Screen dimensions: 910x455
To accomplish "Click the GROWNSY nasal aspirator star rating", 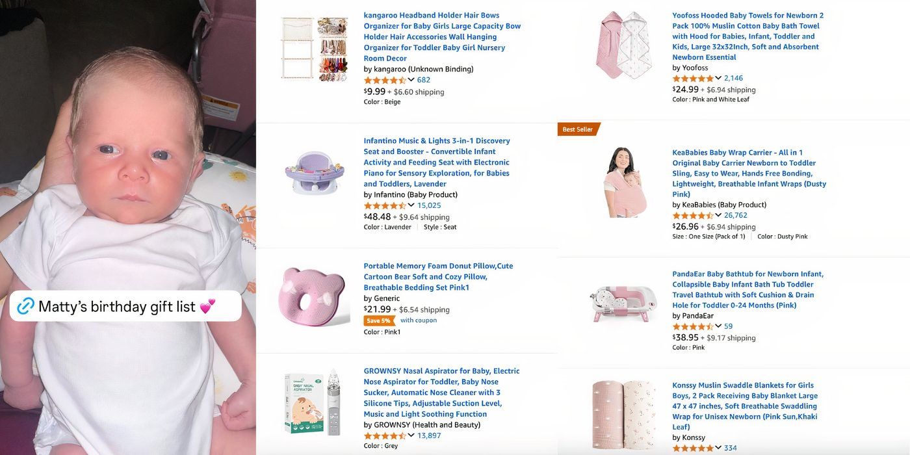I will pyautogui.click(x=385, y=435).
